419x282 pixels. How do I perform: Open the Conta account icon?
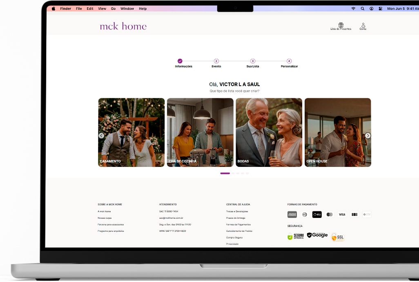pos(363,25)
